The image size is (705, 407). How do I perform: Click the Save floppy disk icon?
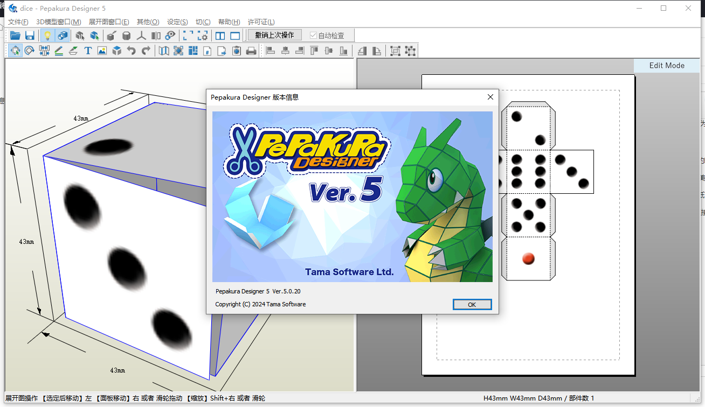(x=30, y=36)
